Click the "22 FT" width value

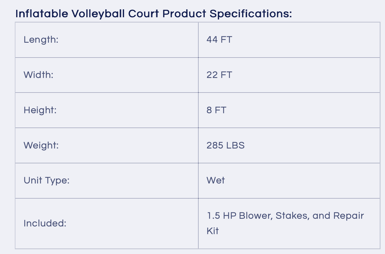click(219, 75)
